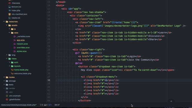Expand the storage folder chevron

(x=4, y=81)
